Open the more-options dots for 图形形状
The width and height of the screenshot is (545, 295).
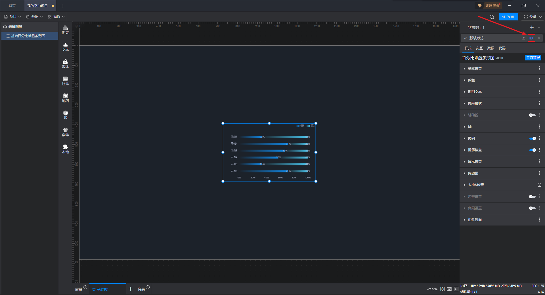[x=539, y=104]
